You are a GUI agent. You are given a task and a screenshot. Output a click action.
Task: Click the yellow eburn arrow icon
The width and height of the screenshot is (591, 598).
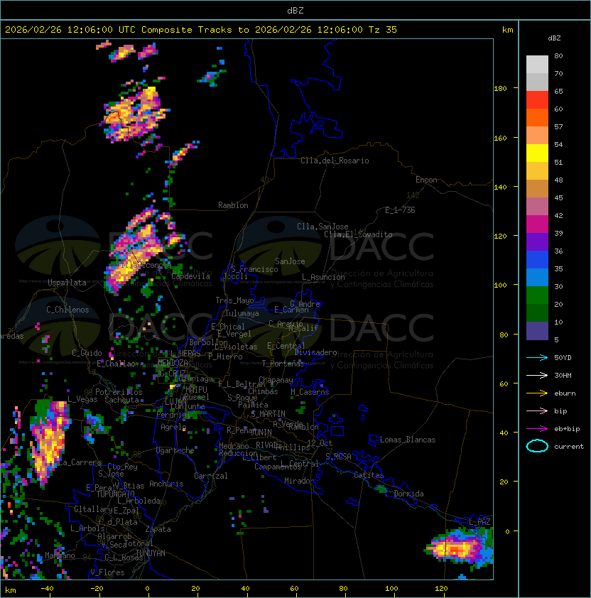(537, 393)
